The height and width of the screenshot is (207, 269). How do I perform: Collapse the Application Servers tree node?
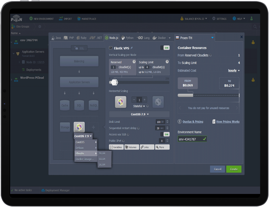[x=14, y=53]
